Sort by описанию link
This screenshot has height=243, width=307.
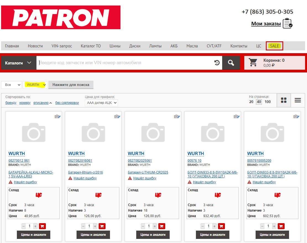(x=41, y=103)
